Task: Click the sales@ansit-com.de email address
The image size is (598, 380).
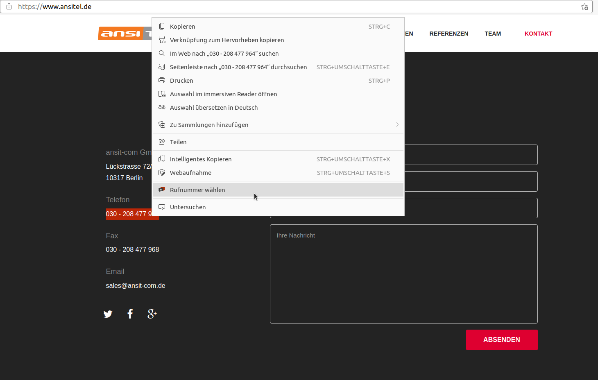Action: [x=136, y=285]
